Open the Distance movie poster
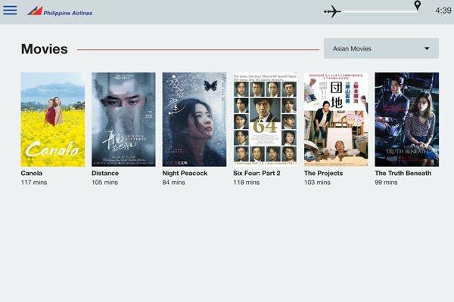The width and height of the screenshot is (454, 302). [x=123, y=119]
